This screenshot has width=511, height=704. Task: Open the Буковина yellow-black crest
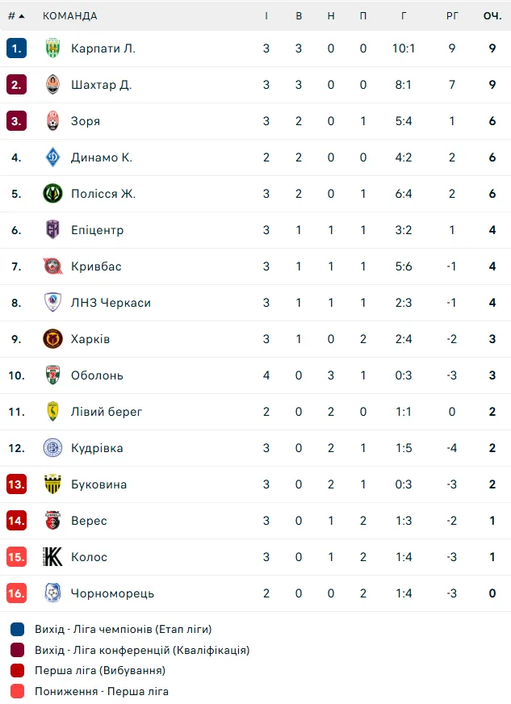tap(53, 484)
